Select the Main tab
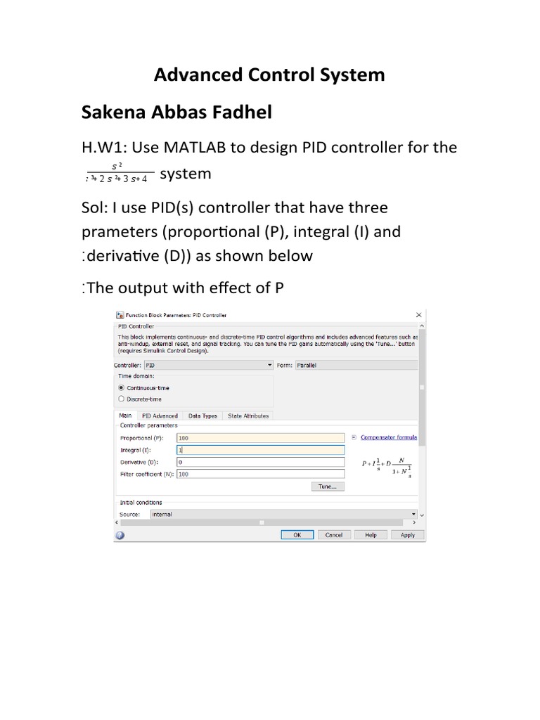Image resolution: width=540 pixels, height=720 pixels. 125,416
